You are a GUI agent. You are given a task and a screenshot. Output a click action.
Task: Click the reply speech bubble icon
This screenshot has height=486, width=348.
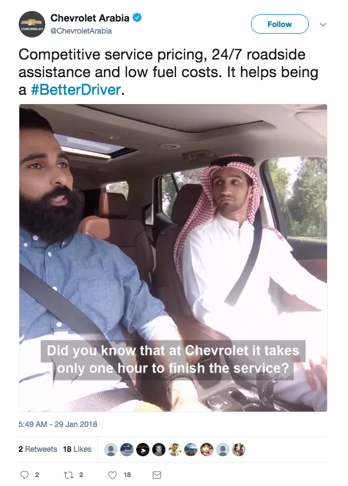(x=24, y=475)
